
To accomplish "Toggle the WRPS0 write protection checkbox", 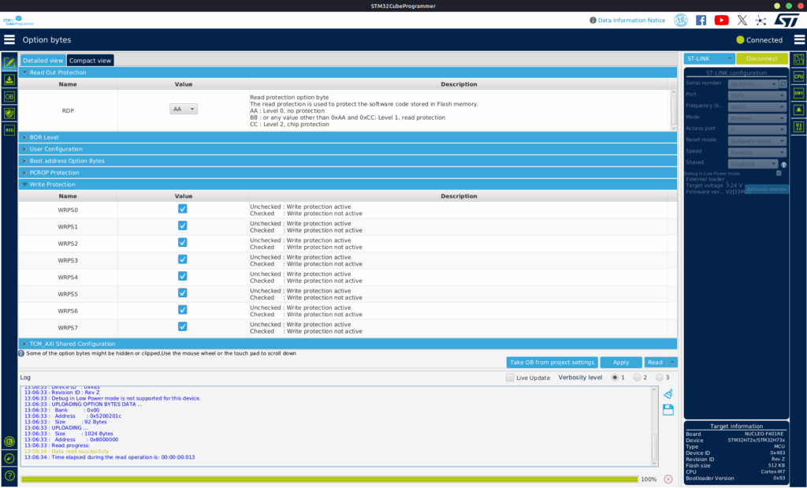I will 182,208.
